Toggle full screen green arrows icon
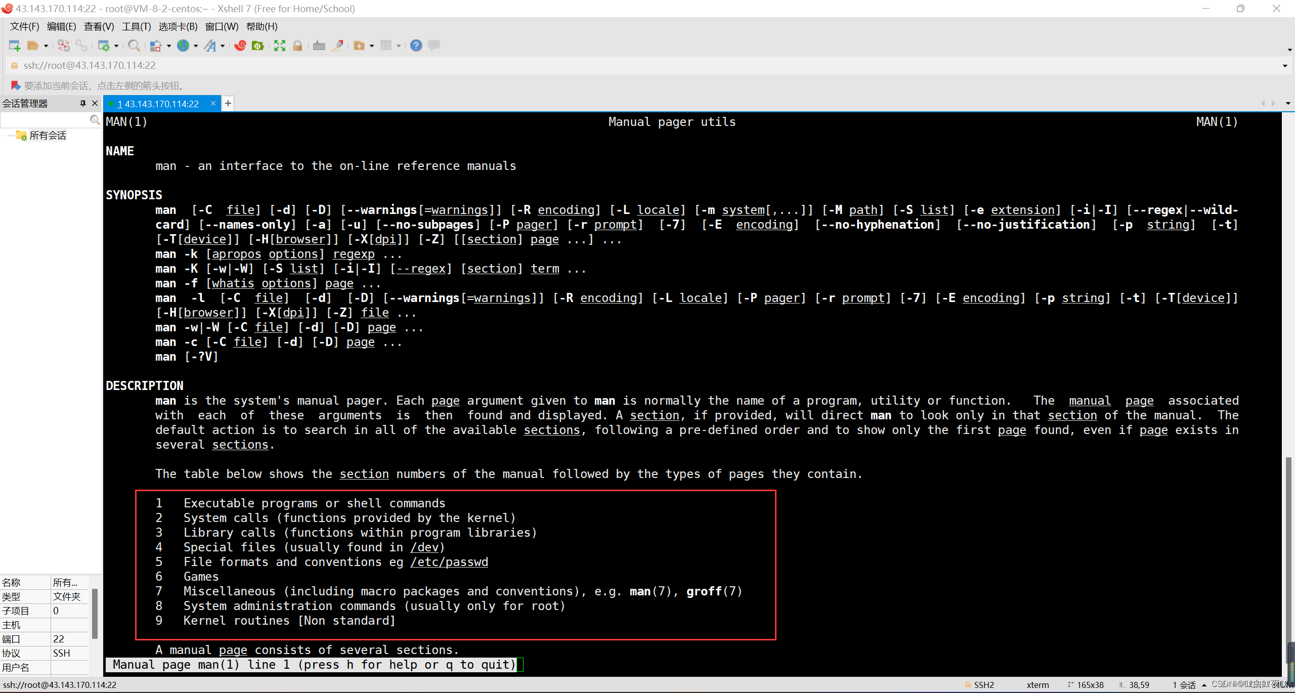 (280, 46)
